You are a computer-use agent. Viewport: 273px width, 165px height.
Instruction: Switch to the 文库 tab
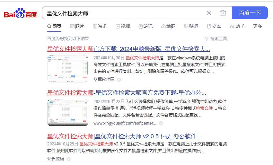[214, 26]
